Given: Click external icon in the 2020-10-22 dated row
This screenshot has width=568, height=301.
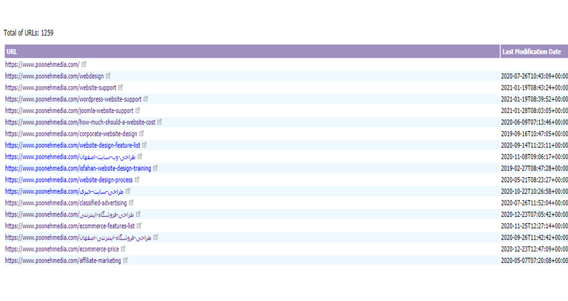Looking at the screenshot, I should (128, 191).
